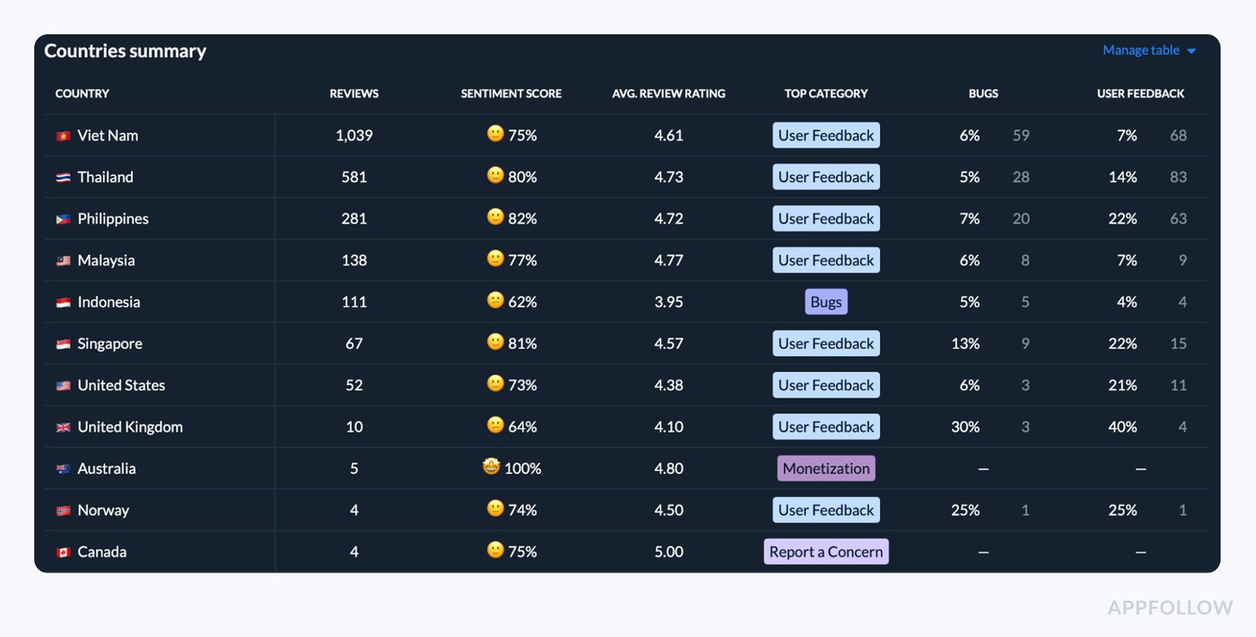Click the Thailand flag icon

pyautogui.click(x=62, y=177)
